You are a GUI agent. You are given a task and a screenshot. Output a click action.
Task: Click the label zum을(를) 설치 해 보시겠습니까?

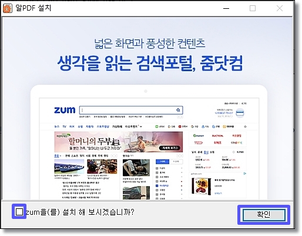point(80,212)
